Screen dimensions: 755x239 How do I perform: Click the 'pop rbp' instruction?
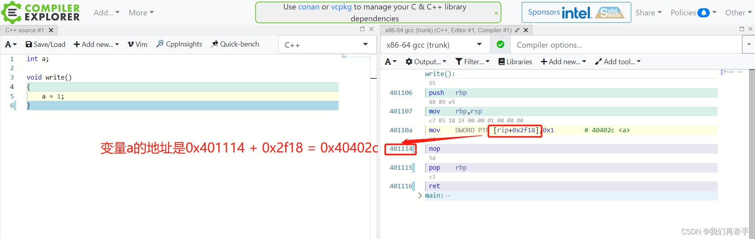pyautogui.click(x=448, y=167)
